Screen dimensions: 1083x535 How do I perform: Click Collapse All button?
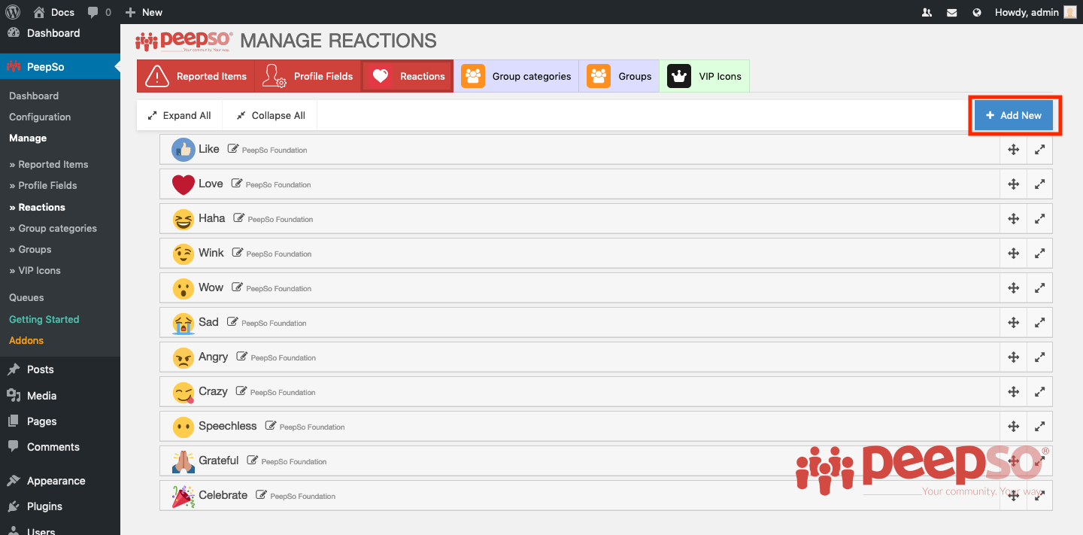(x=270, y=115)
